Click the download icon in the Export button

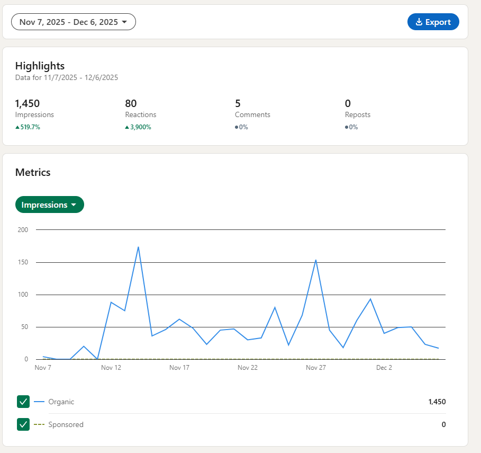point(419,22)
